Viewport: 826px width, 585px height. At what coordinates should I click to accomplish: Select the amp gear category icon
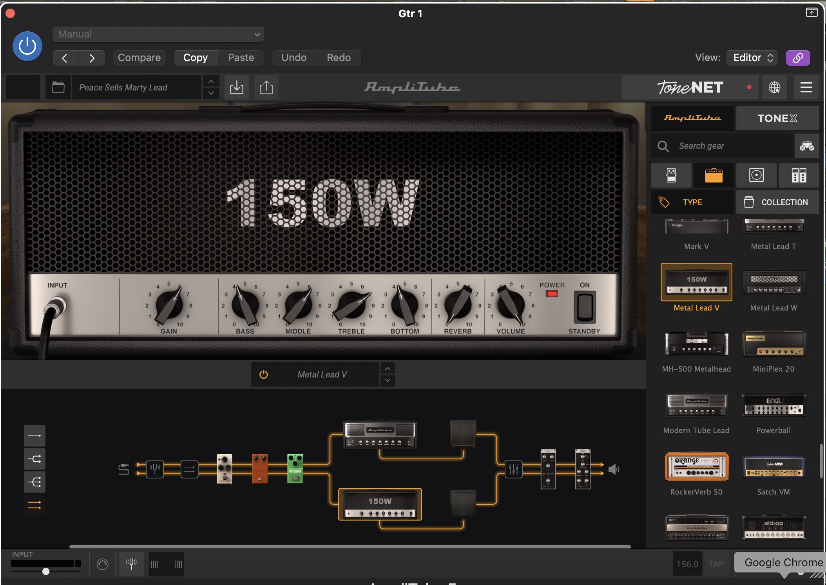(714, 175)
